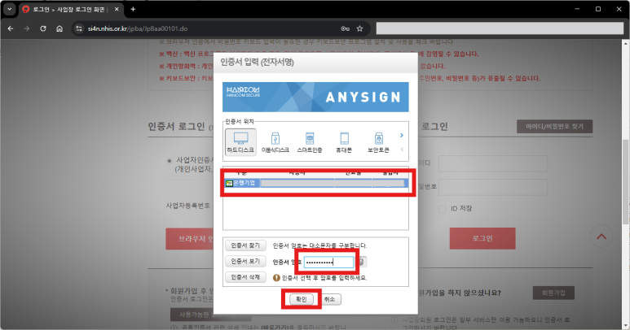
Task: Bookmark this page with the star
Action: coord(360,28)
